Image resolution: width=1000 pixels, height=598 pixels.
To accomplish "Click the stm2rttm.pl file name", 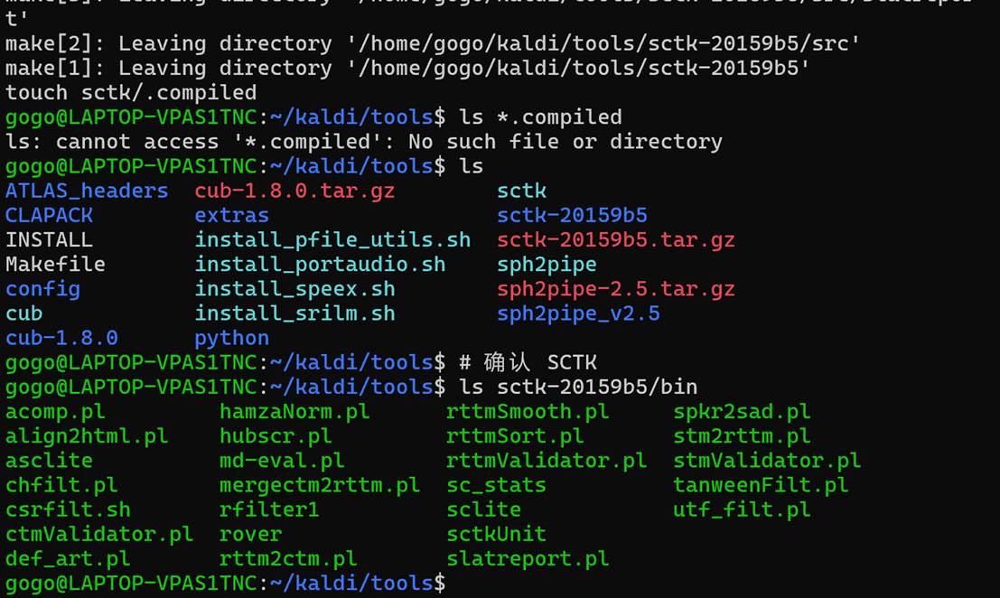I will pos(743,436).
